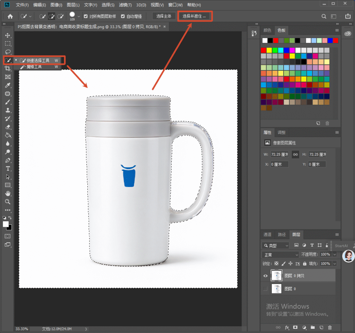This screenshot has width=355, height=333.
Task: Click the Home icon in options bar
Action: 10,16
